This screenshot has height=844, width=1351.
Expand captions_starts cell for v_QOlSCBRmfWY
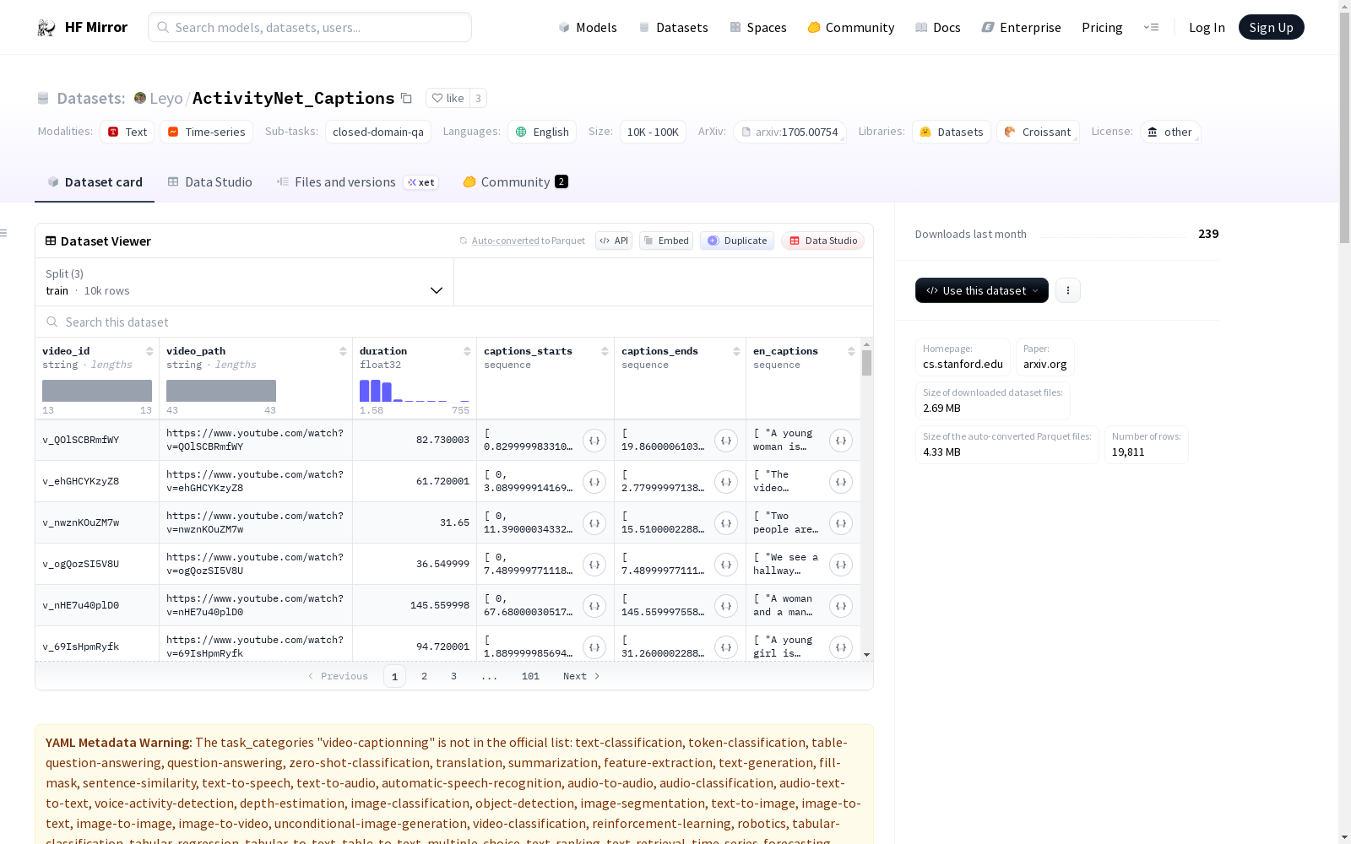click(x=594, y=441)
